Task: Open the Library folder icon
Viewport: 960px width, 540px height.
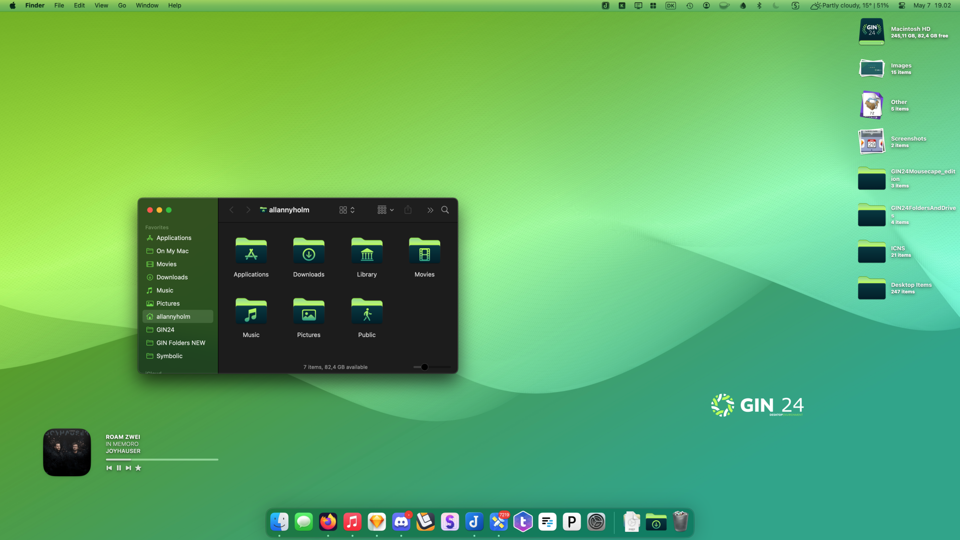Action: pos(367,251)
